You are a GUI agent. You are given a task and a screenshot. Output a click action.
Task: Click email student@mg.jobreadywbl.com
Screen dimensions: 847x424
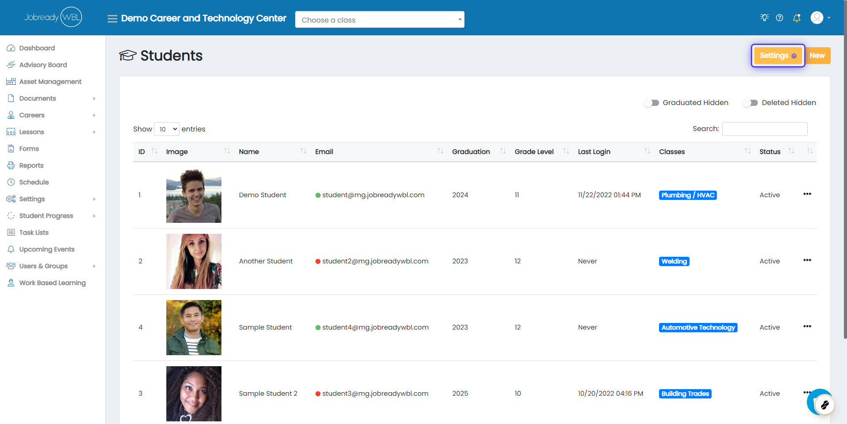coord(373,195)
